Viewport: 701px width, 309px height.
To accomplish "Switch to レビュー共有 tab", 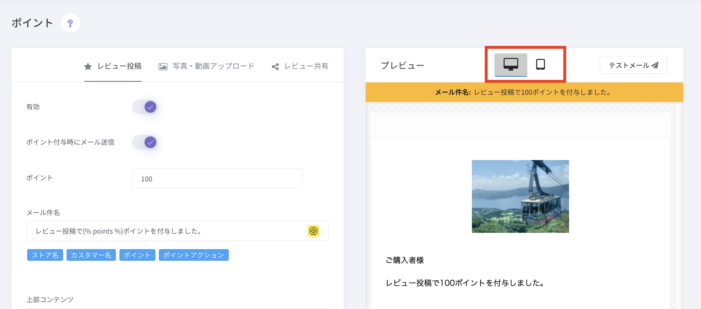I will [306, 66].
